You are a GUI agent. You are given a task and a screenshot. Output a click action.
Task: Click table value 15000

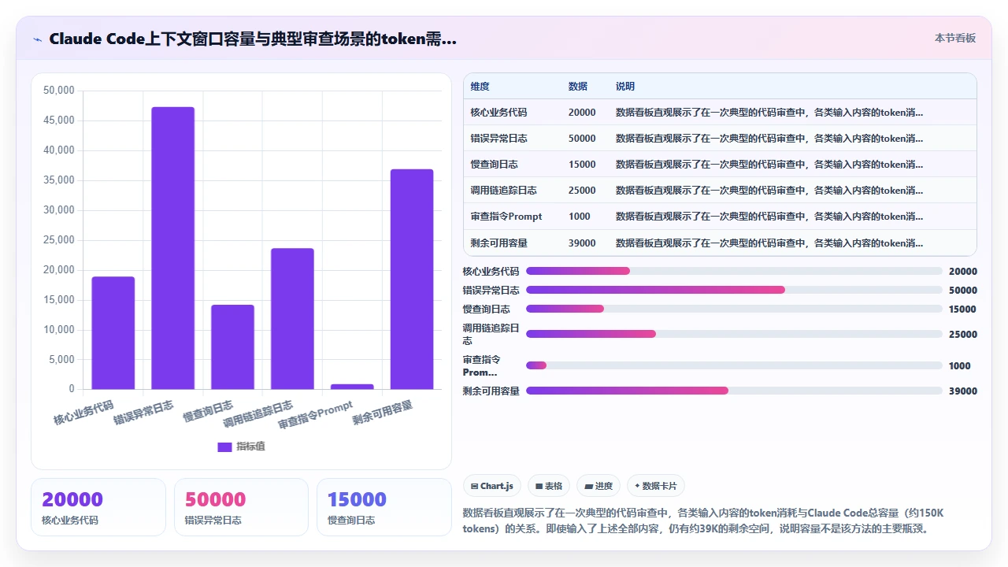click(x=582, y=165)
